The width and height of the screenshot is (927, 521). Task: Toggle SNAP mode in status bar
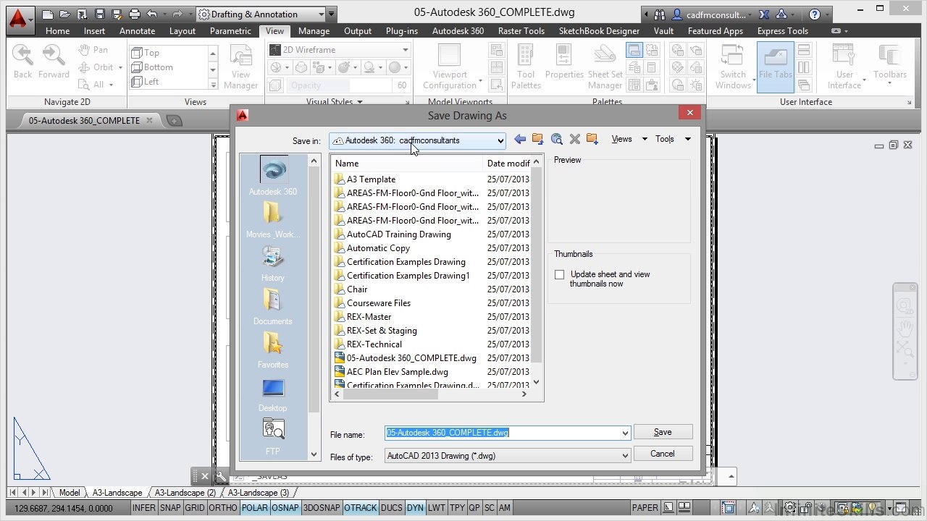[x=170, y=508]
